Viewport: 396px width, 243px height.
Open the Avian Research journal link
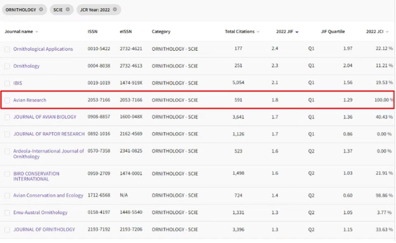[29, 100]
